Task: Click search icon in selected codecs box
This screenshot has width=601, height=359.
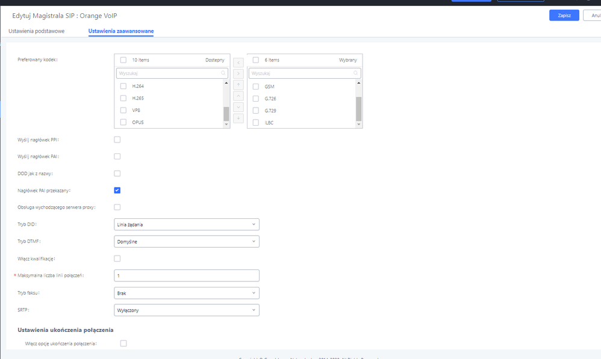Action: click(356, 73)
